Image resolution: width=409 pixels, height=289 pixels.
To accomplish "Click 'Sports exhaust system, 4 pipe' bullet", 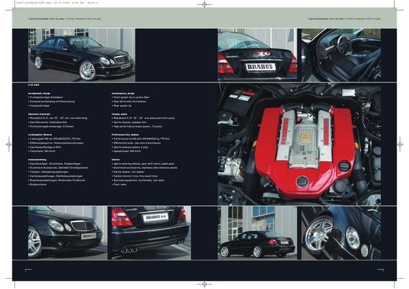I will (x=131, y=147).
